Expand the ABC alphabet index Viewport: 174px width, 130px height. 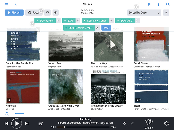7,113
